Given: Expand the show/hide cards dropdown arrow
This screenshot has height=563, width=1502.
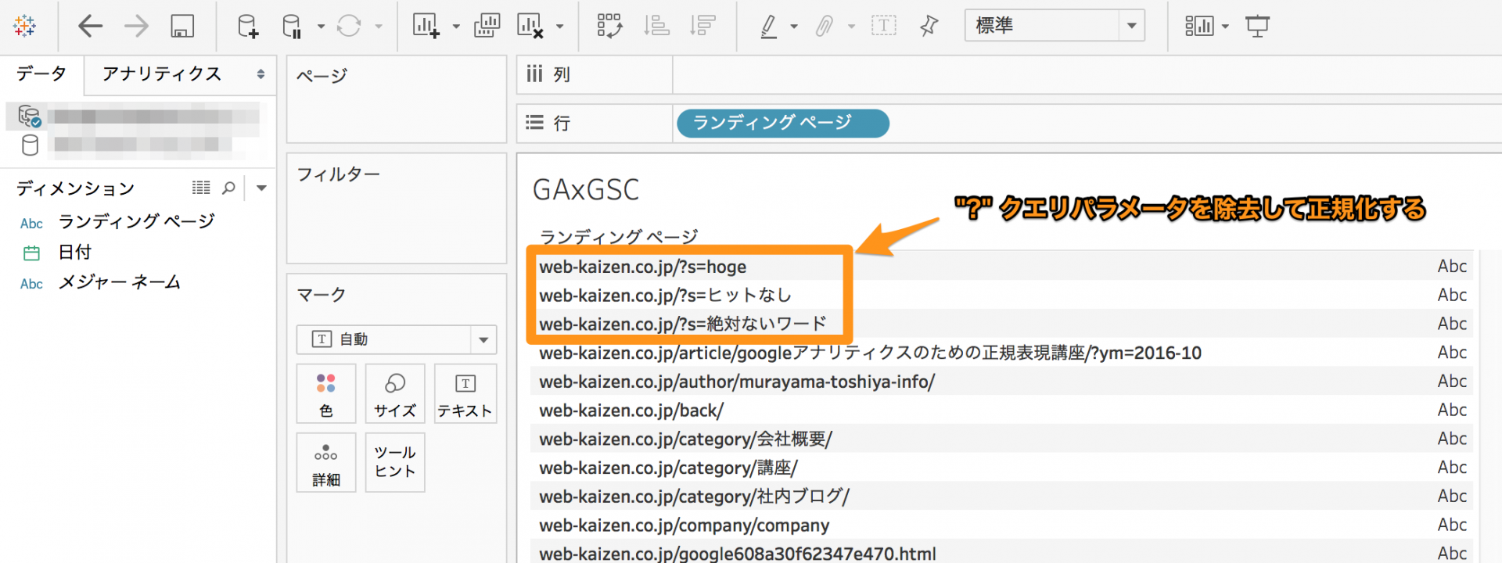Looking at the screenshot, I should click(x=1225, y=27).
